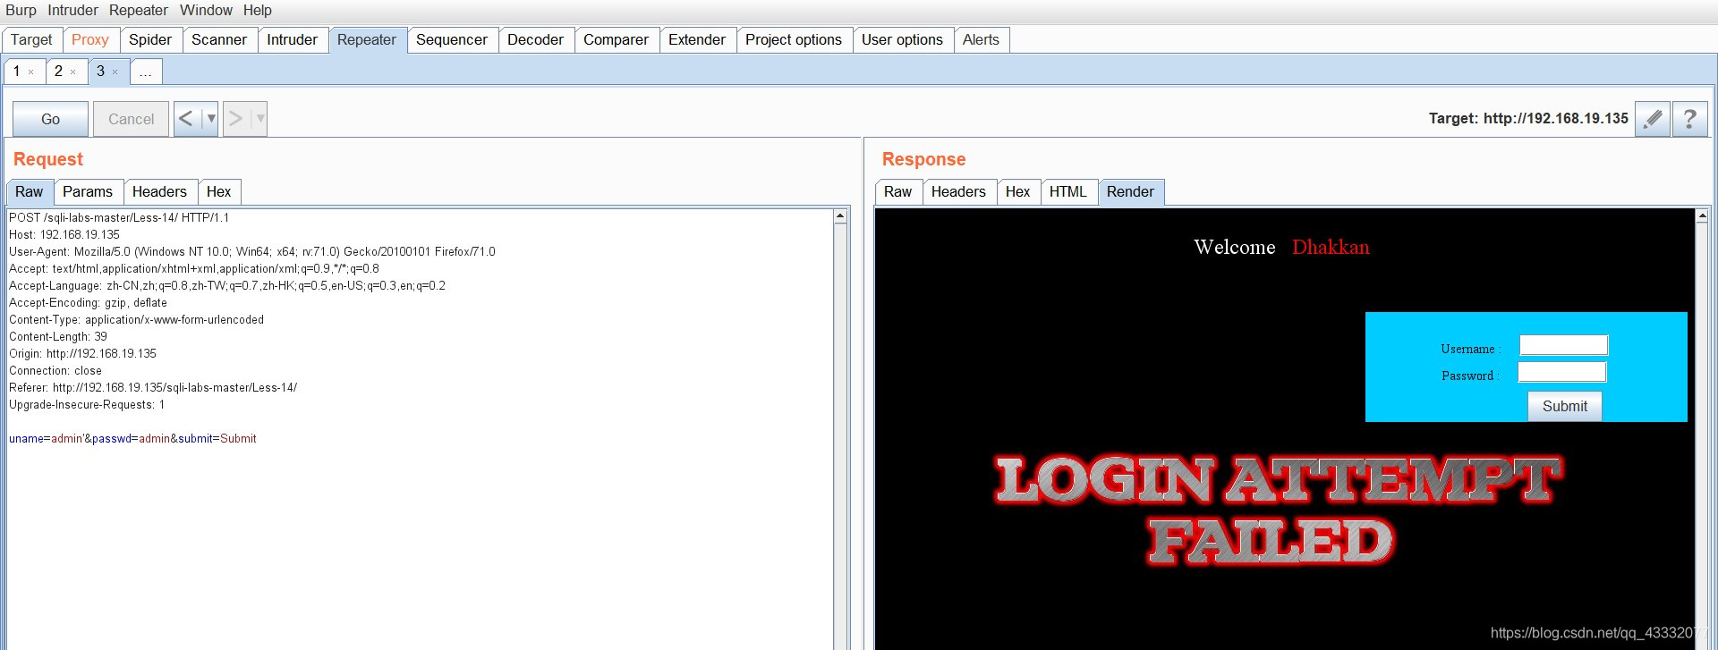Switch to the Proxy tab
1718x650 pixels.
90,40
